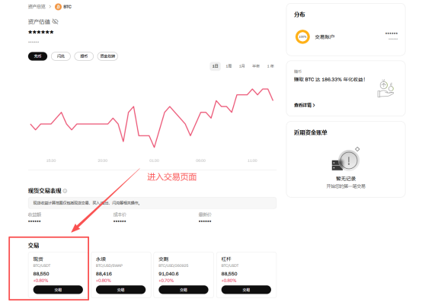Screen dimensions: 422x305
Task: Click the 100% donut ring in 分布 card
Action: [302, 37]
